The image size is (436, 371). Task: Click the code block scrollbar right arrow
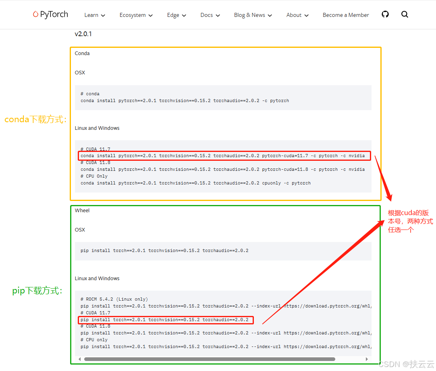(x=367, y=359)
